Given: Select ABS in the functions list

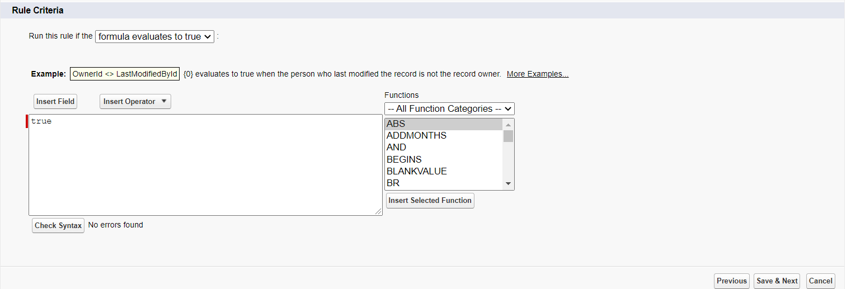Looking at the screenshot, I should point(444,124).
